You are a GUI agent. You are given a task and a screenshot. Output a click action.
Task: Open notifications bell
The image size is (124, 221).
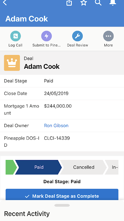click(113, 2)
